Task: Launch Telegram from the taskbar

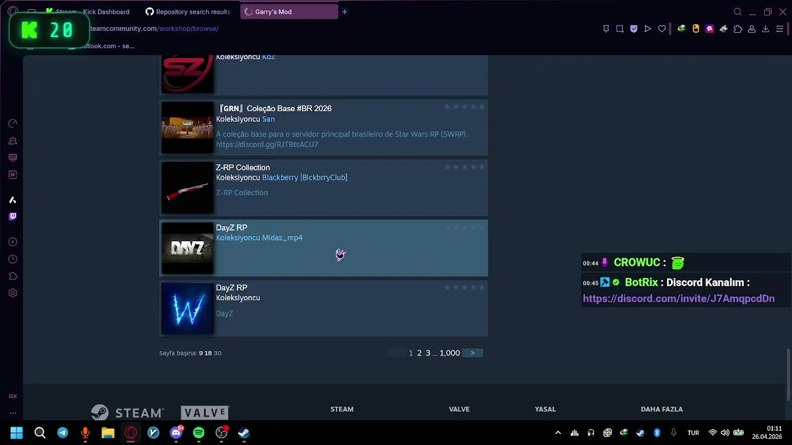Action: pos(62,433)
